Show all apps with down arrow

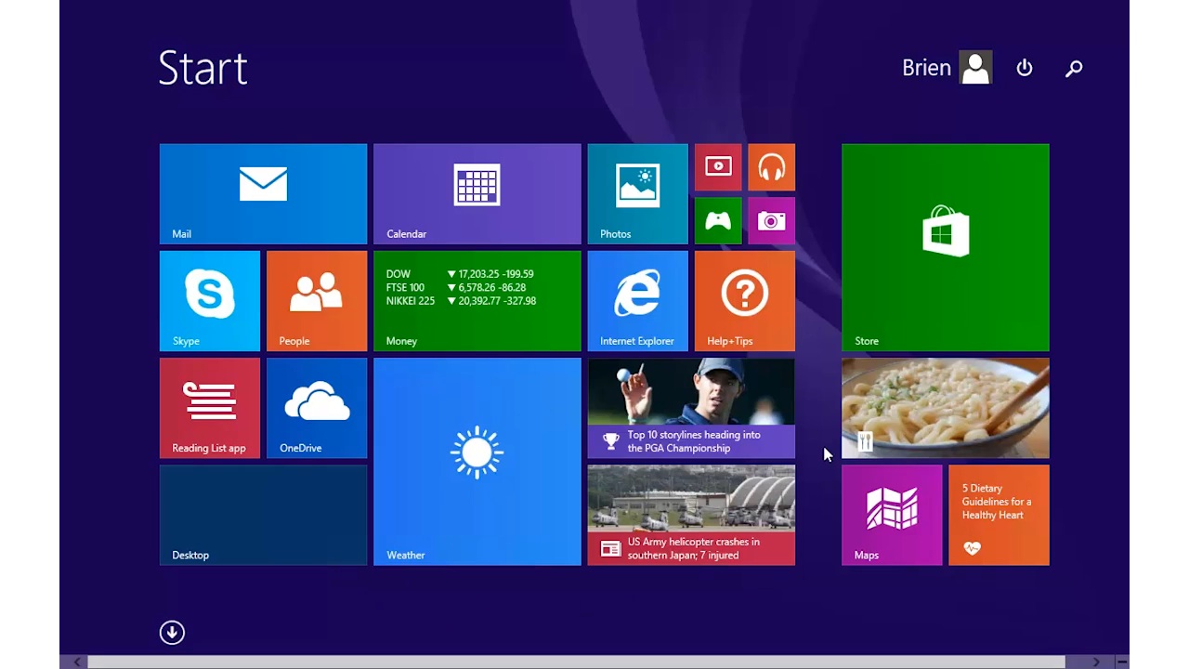coord(172,633)
